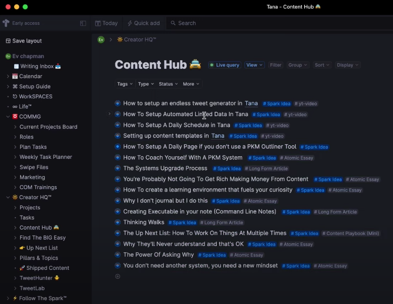The height and width of the screenshot is (304, 393).
Task: Open Content Hub in sidebar
Action: tap(39, 228)
